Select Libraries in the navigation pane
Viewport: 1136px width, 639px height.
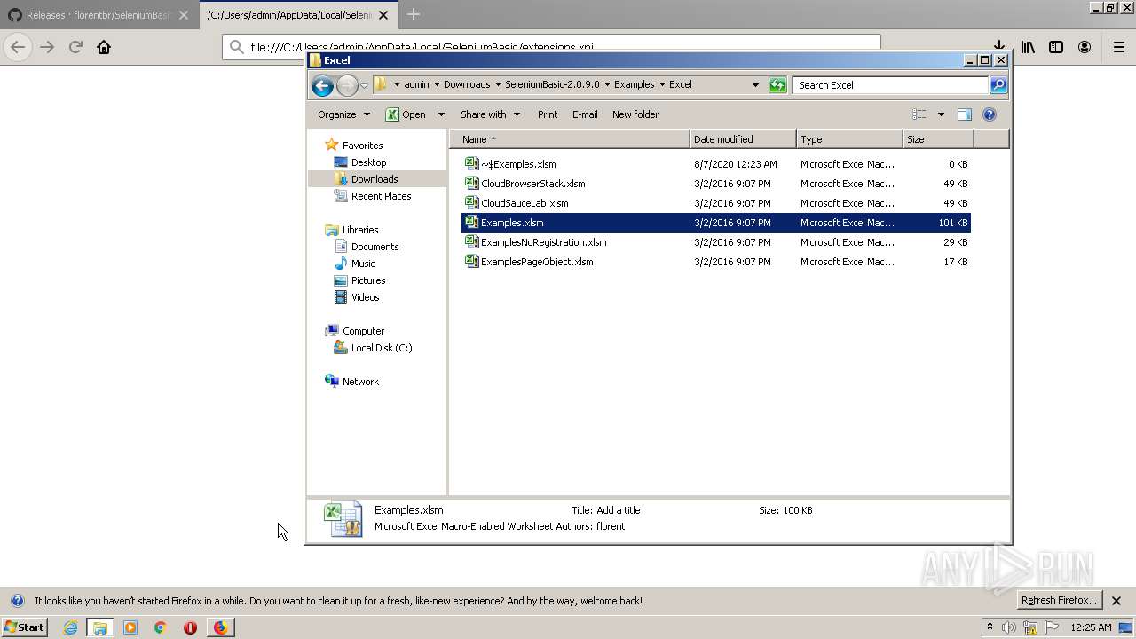[360, 230]
